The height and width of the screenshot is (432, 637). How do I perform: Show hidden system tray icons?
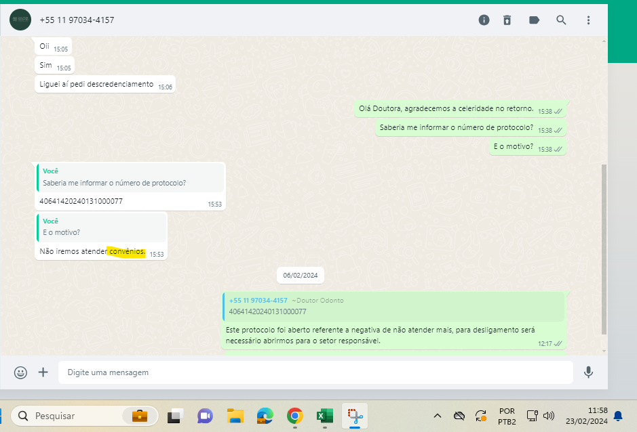(x=438, y=415)
